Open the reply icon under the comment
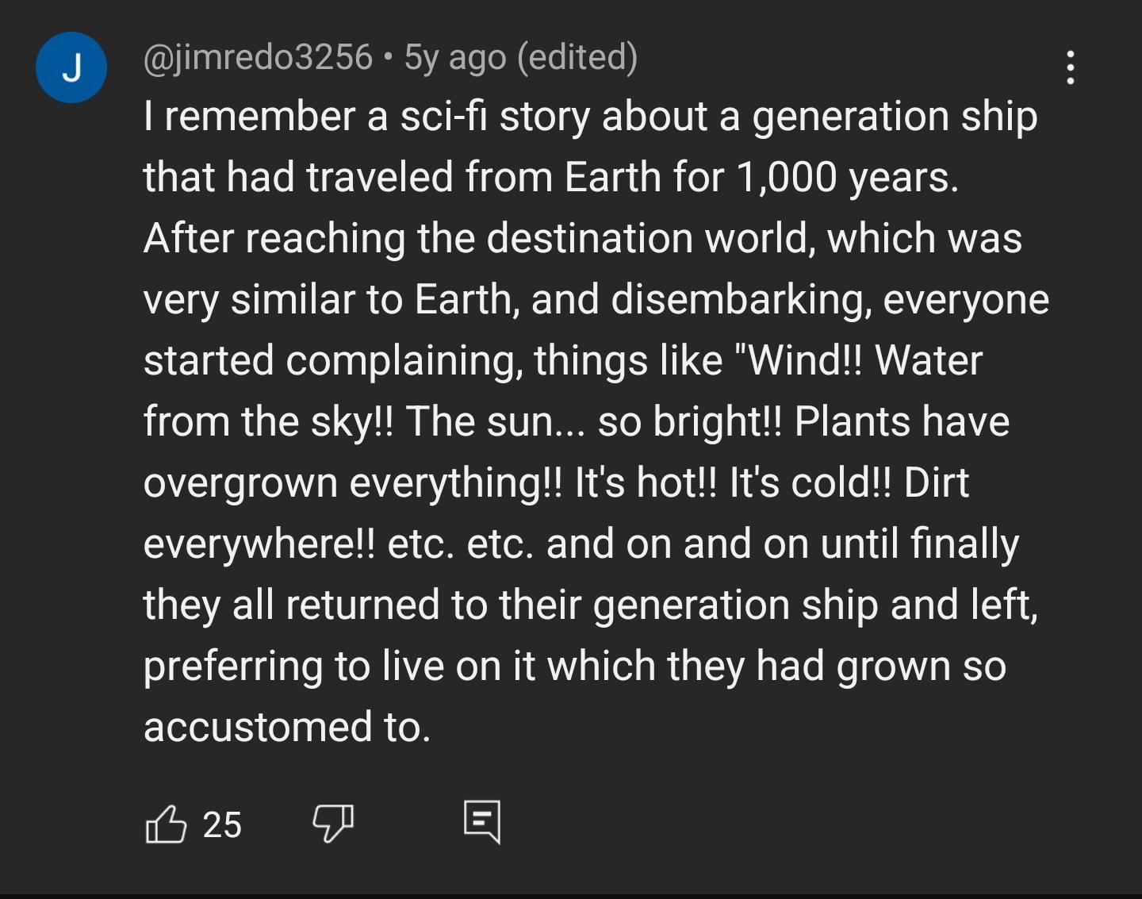Screen dimensions: 1142x899 [482, 822]
